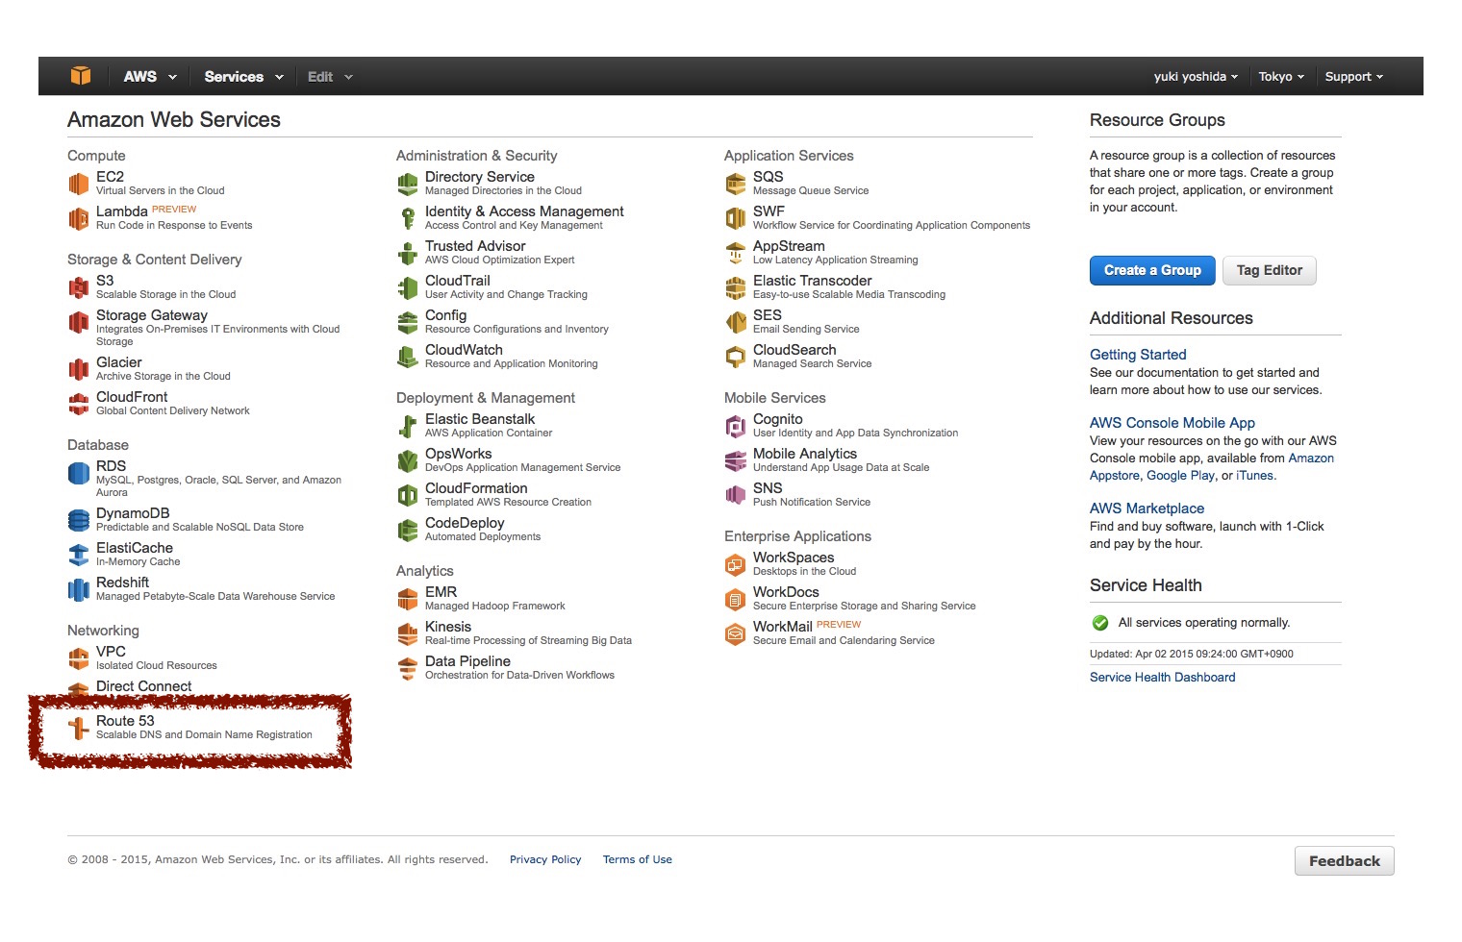This screenshot has width=1462, height=942.
Task: Click the Identity & Access Management key icon
Action: coord(408,218)
